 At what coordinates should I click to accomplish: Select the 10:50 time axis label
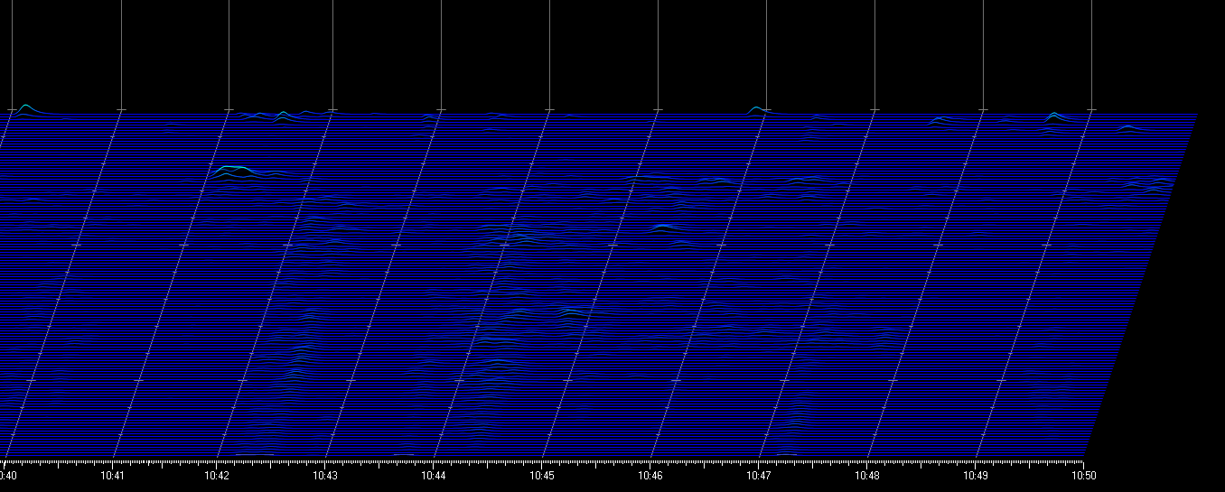click(1084, 475)
